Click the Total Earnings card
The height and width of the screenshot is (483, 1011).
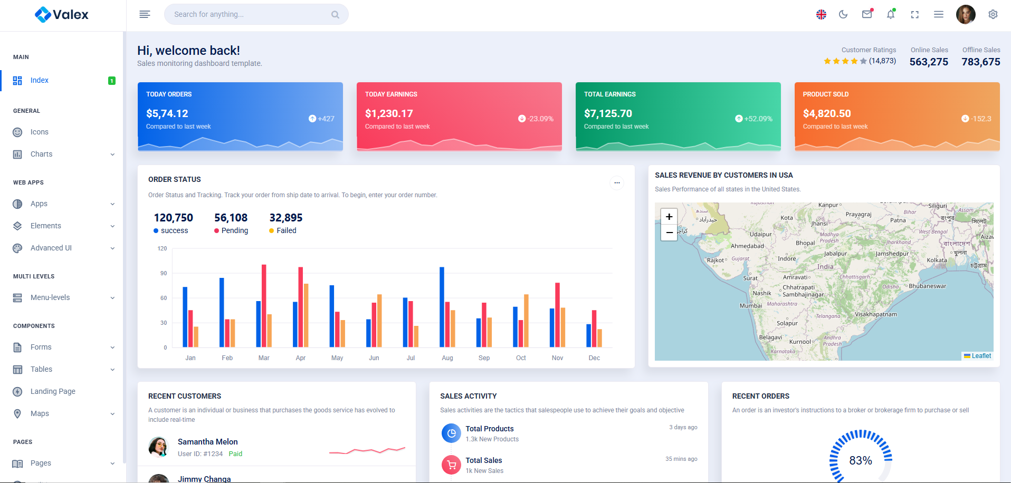pyautogui.click(x=678, y=117)
